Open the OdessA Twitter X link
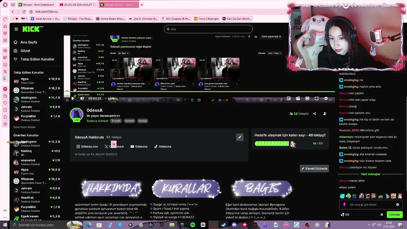 coord(114,147)
